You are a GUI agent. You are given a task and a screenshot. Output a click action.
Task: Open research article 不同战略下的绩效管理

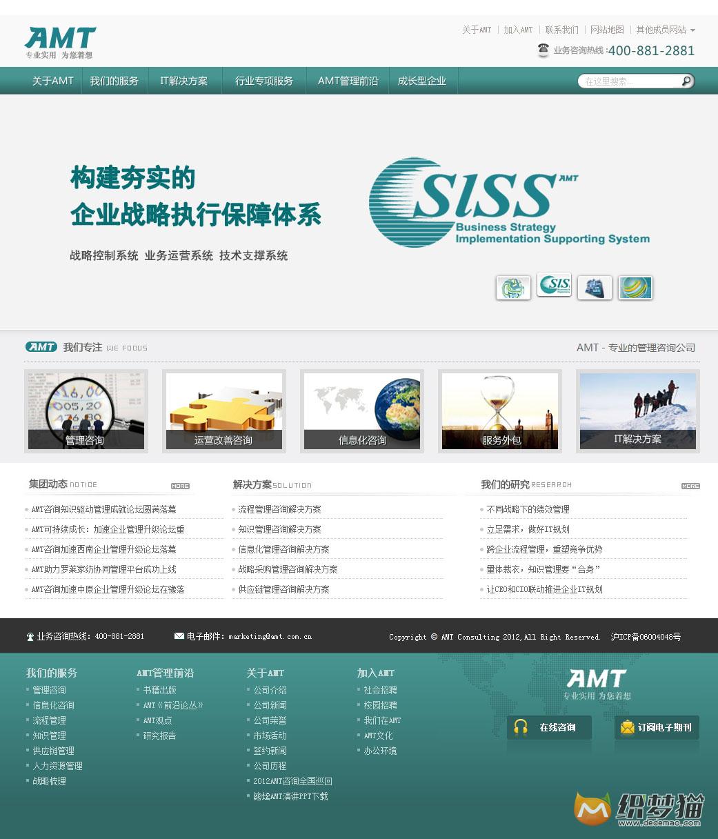(x=528, y=509)
